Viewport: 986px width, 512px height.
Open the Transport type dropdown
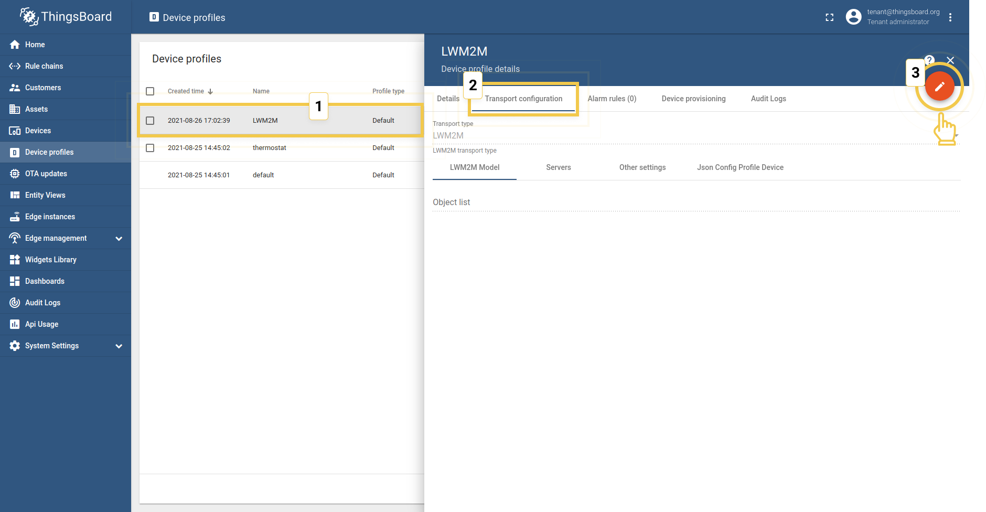692,135
